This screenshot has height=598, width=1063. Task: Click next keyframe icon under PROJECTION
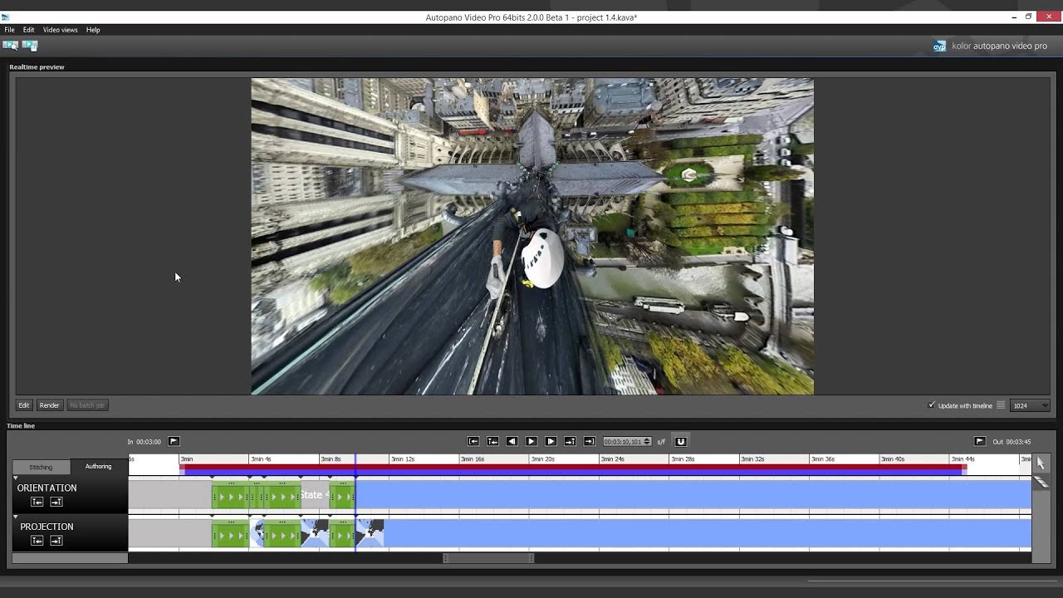[x=56, y=540]
